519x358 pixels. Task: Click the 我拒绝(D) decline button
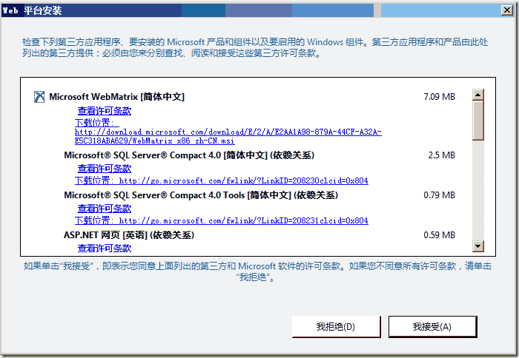(336, 327)
